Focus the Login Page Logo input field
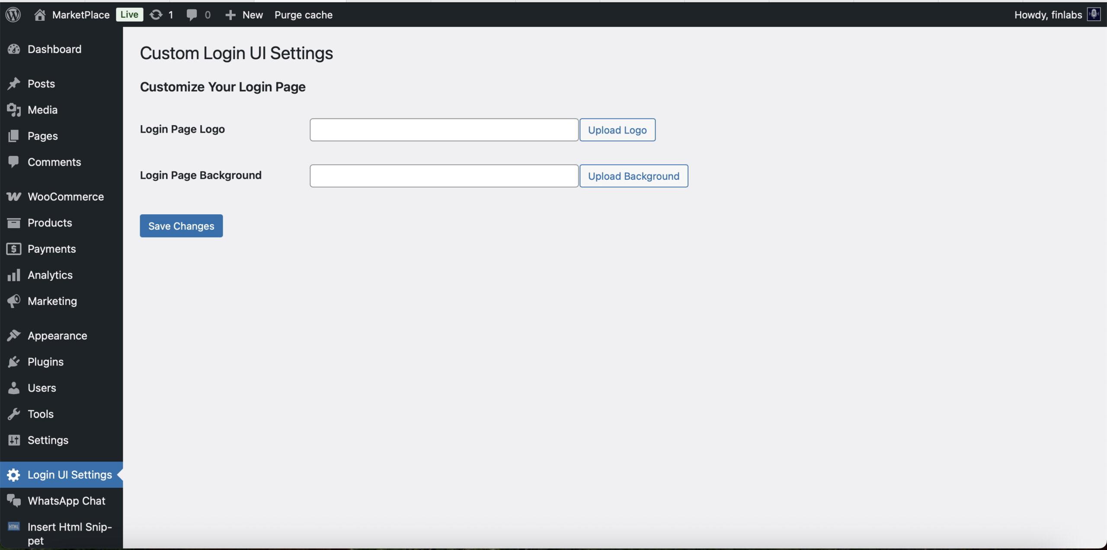The image size is (1107, 550). click(x=444, y=130)
